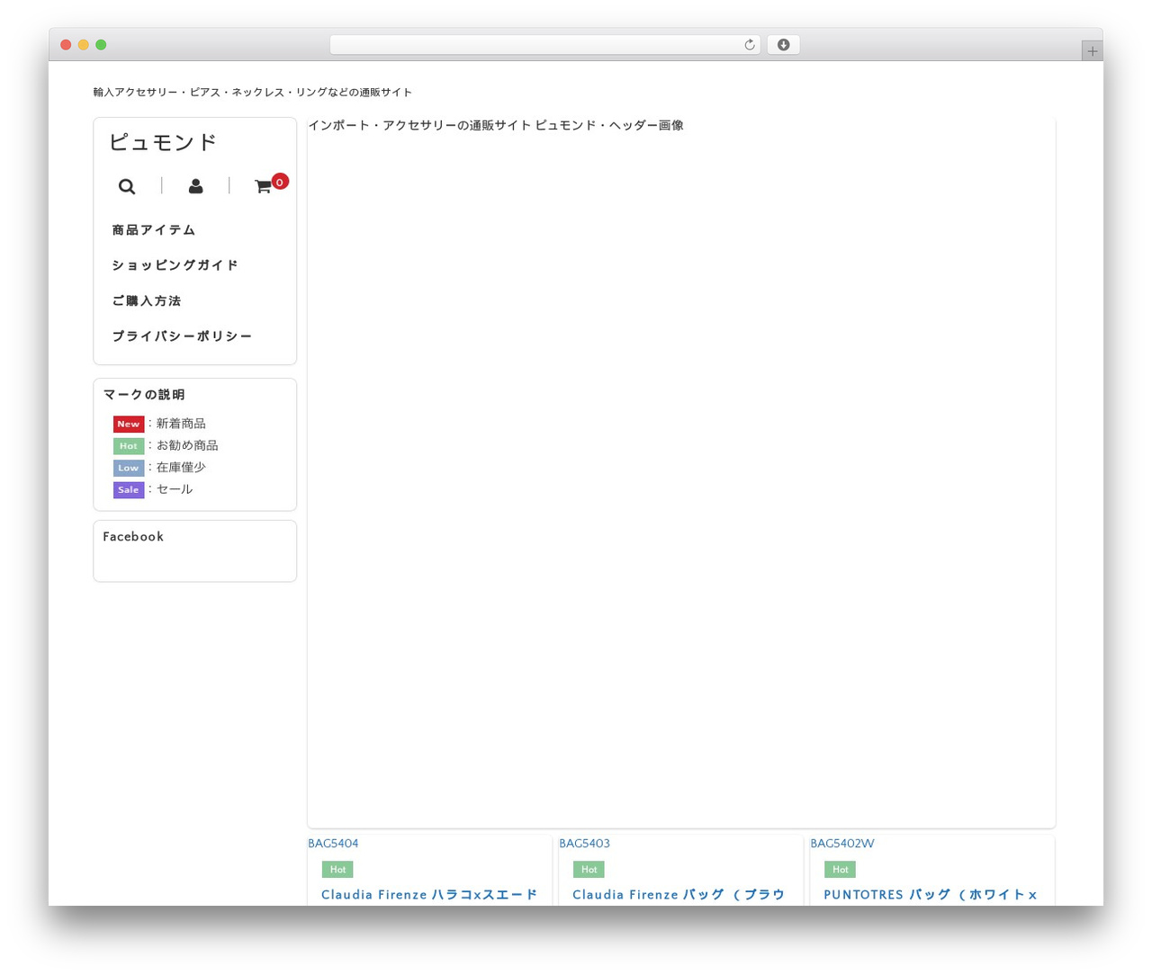Open product code link BAG5404
Screen dimensions: 1152x975
coord(333,844)
